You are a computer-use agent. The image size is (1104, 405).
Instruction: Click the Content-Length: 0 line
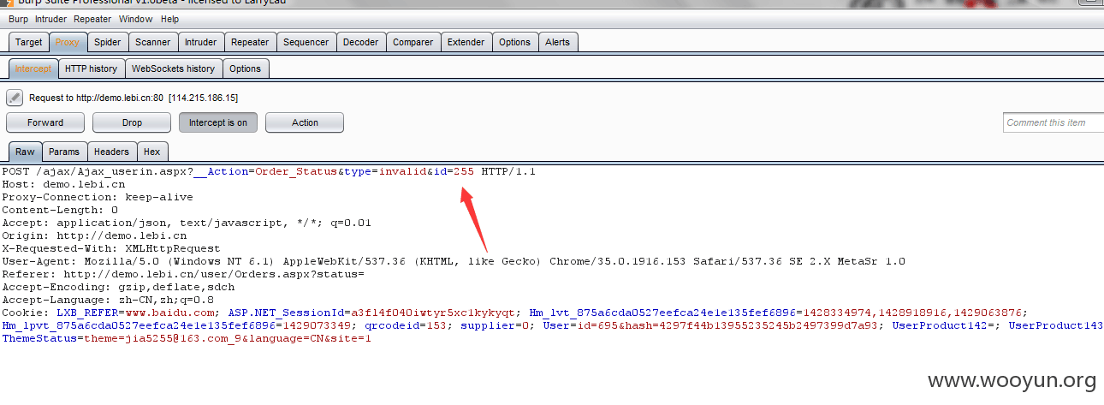(x=60, y=210)
